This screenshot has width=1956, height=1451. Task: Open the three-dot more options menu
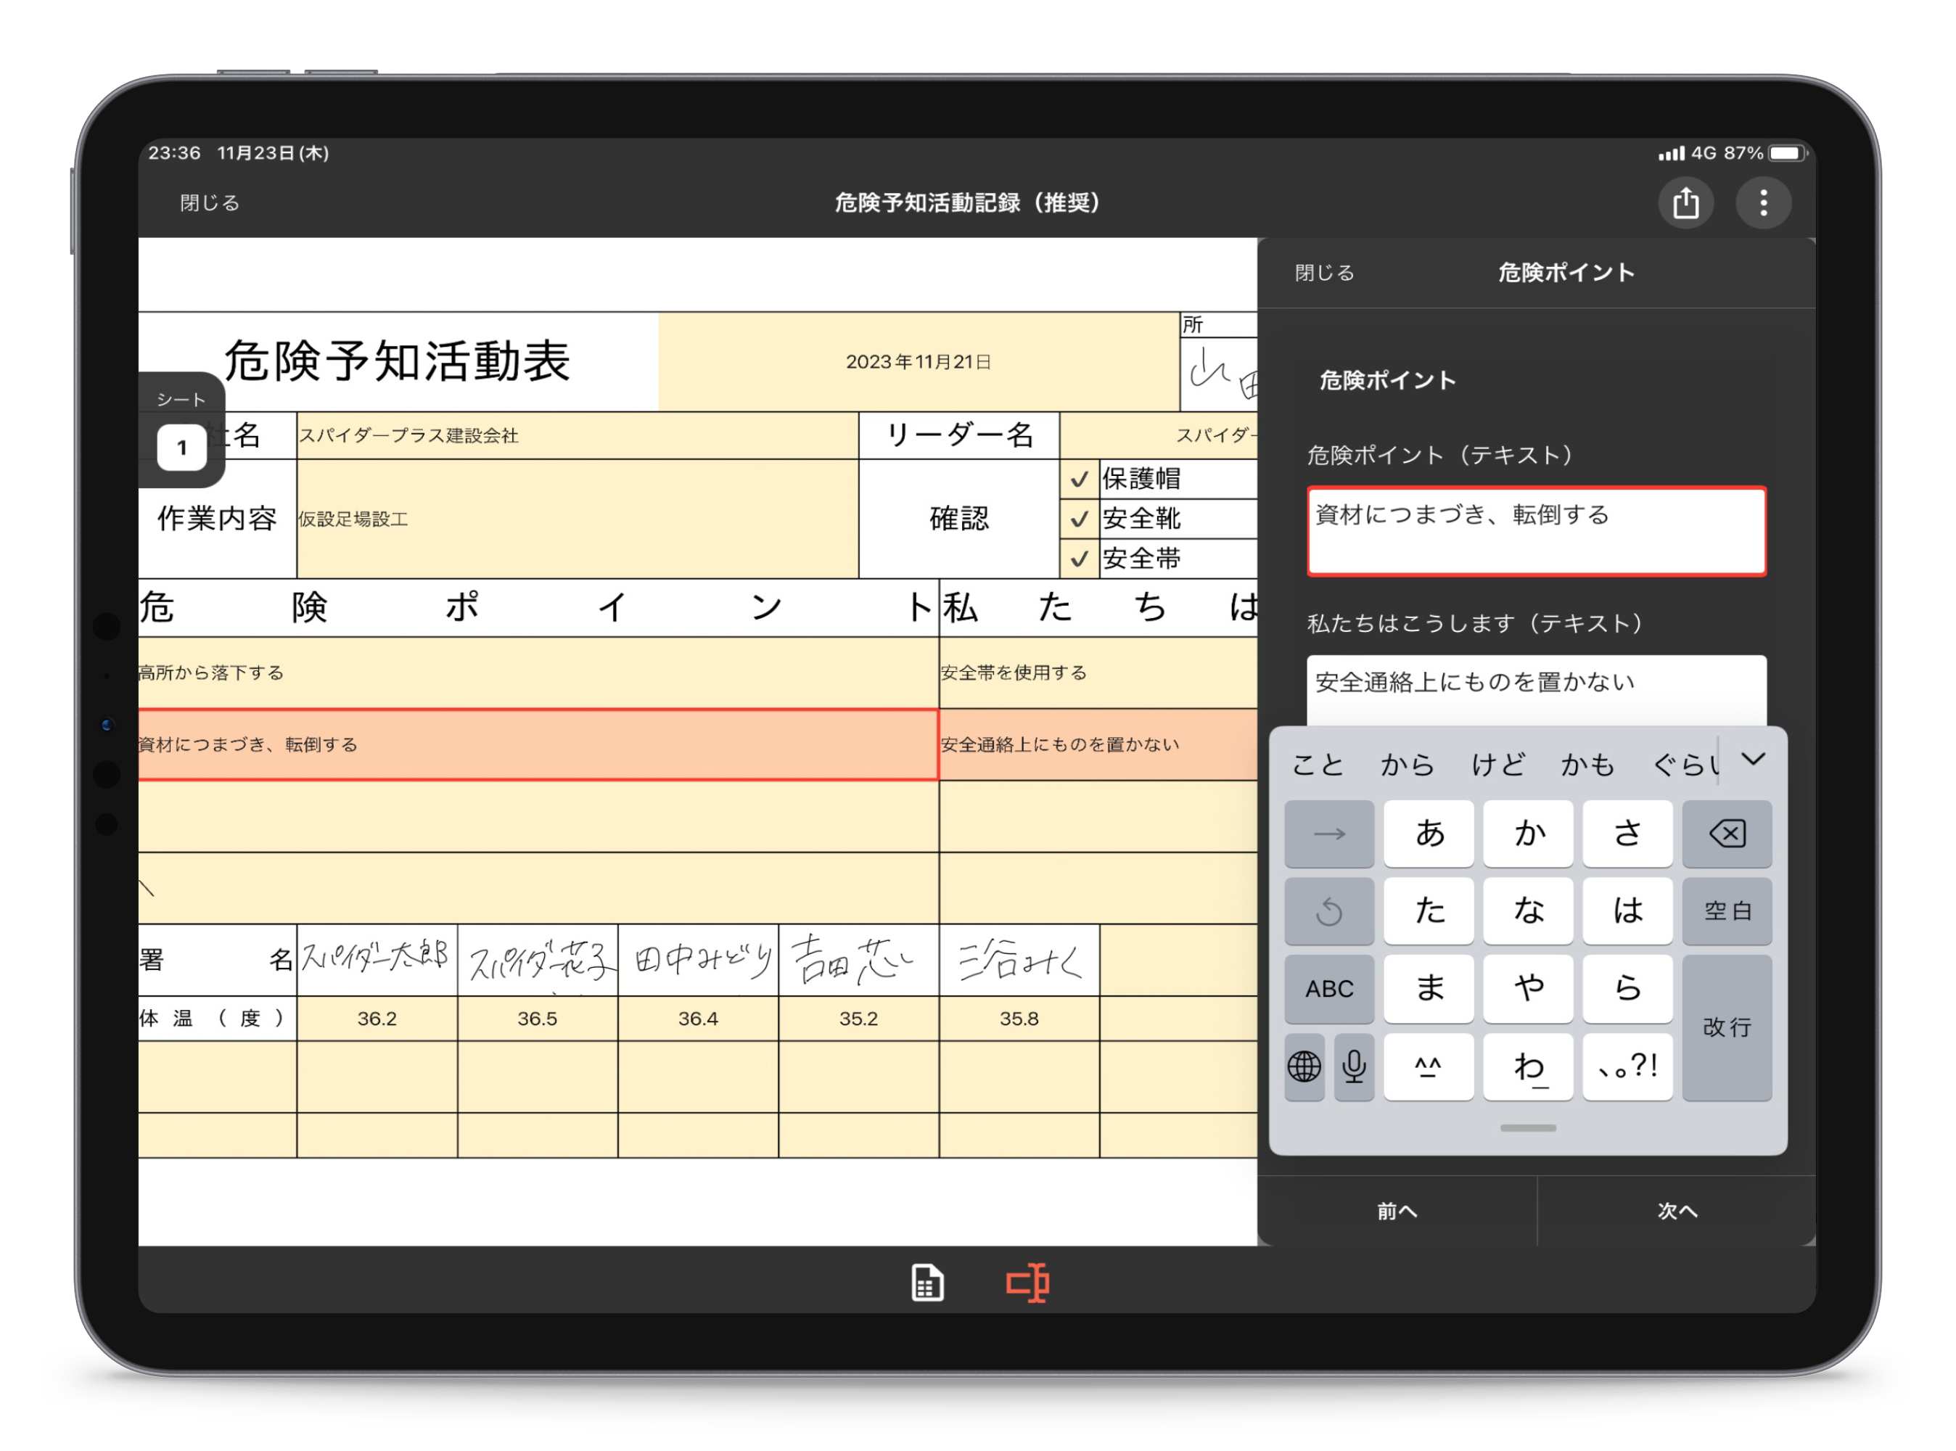pyautogui.click(x=1763, y=203)
